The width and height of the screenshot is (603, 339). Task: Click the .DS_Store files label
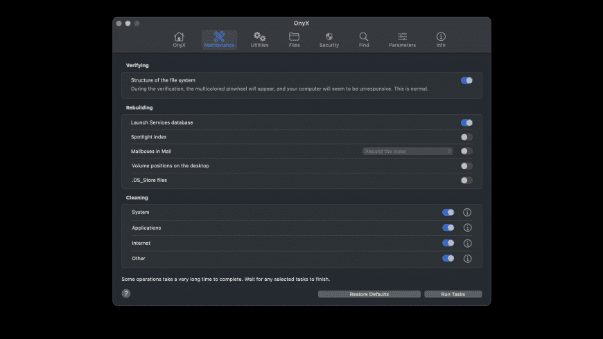pyautogui.click(x=150, y=180)
